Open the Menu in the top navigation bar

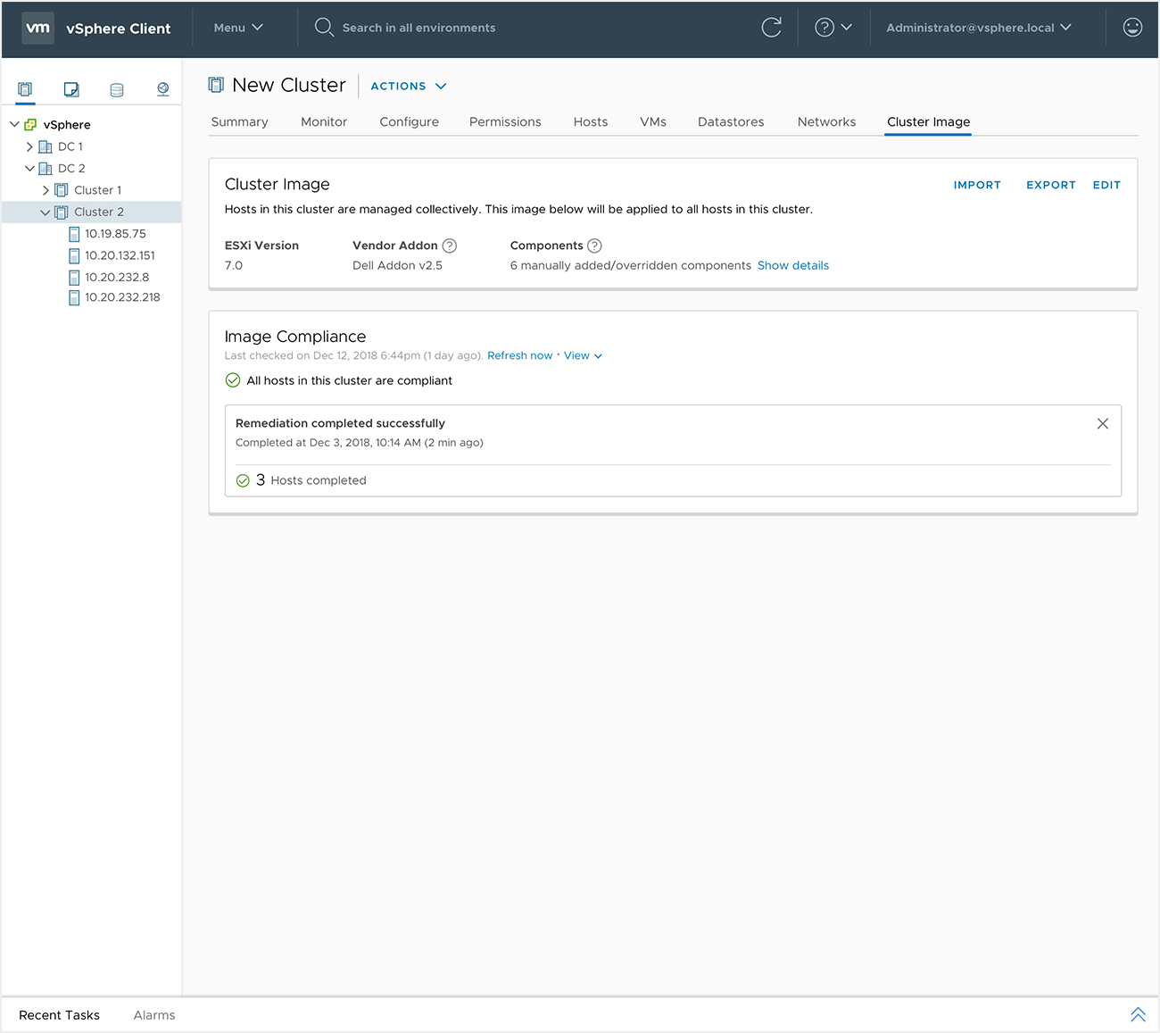(x=237, y=28)
